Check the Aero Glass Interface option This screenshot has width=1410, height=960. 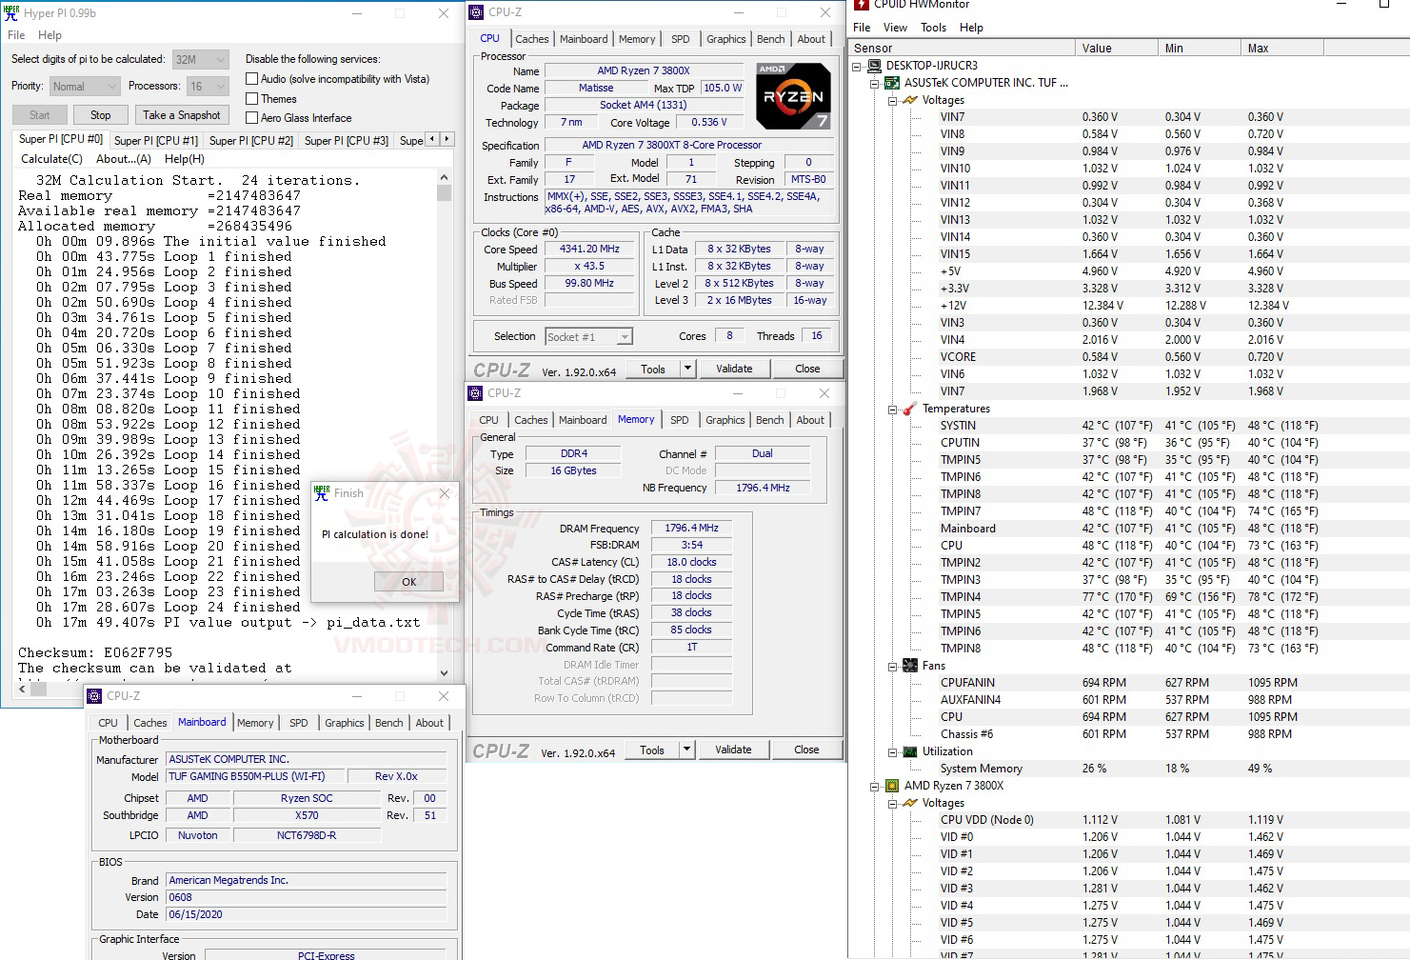coord(252,118)
